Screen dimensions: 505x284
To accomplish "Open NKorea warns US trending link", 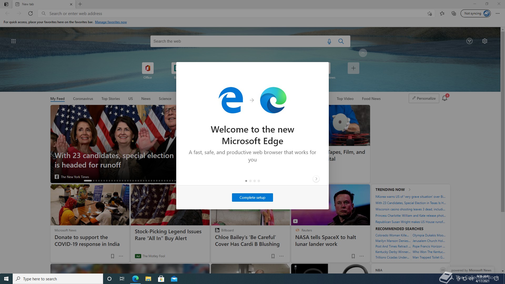I will (x=410, y=197).
